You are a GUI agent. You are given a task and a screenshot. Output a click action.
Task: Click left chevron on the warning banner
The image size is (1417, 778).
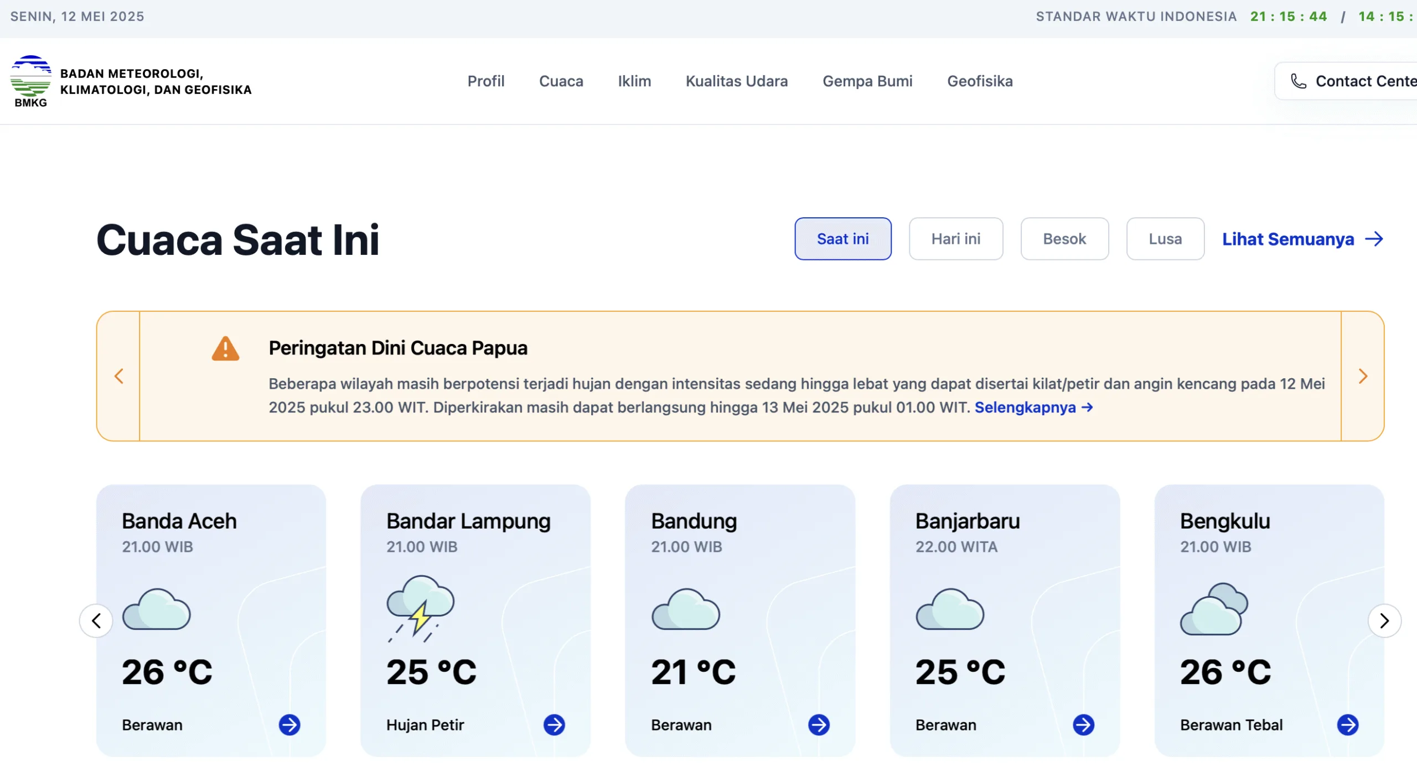point(119,375)
